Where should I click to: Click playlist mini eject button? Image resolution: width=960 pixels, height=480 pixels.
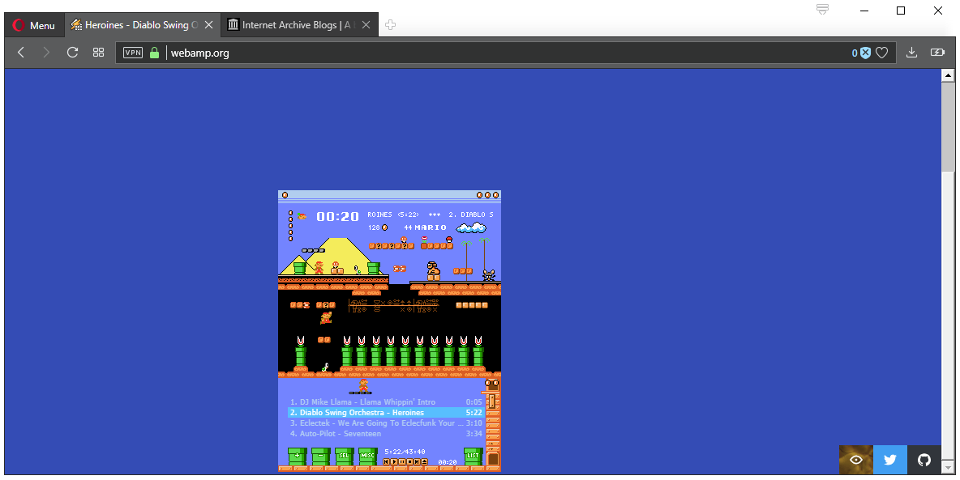pyautogui.click(x=424, y=461)
